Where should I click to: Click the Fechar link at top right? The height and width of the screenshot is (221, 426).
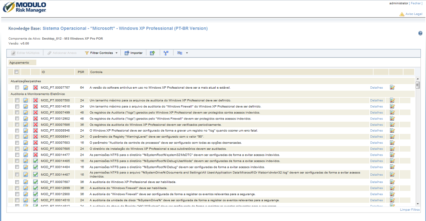[416, 3]
